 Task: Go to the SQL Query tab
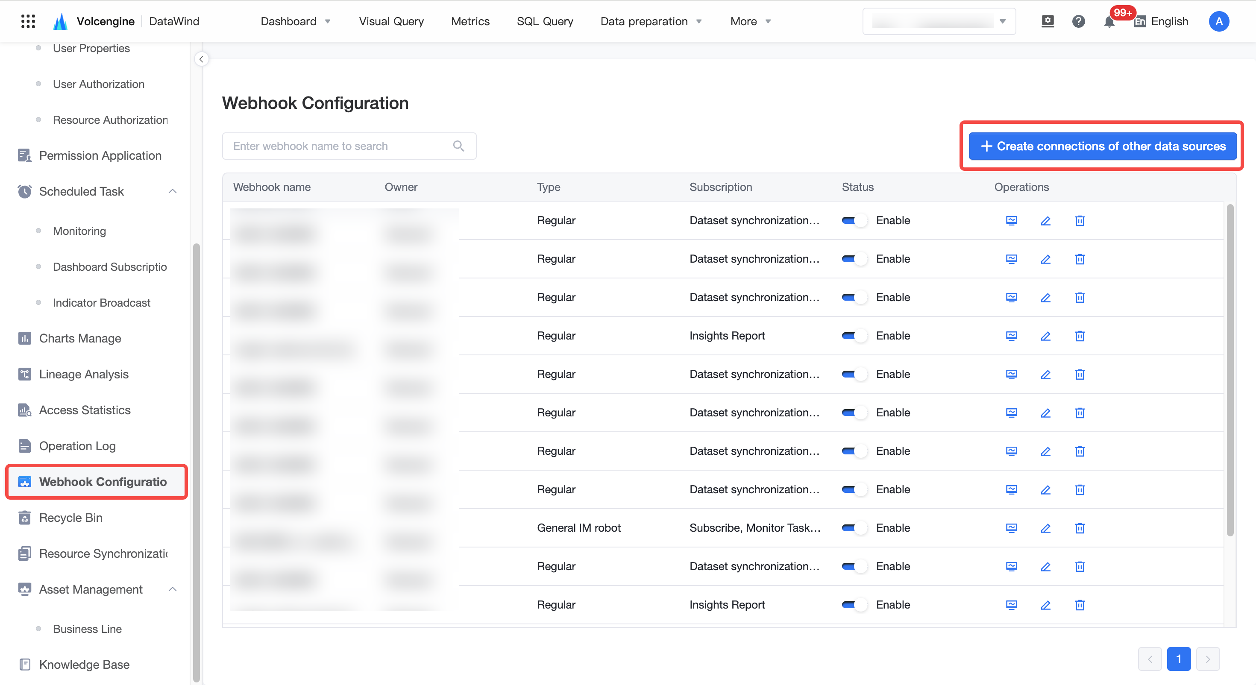tap(545, 21)
